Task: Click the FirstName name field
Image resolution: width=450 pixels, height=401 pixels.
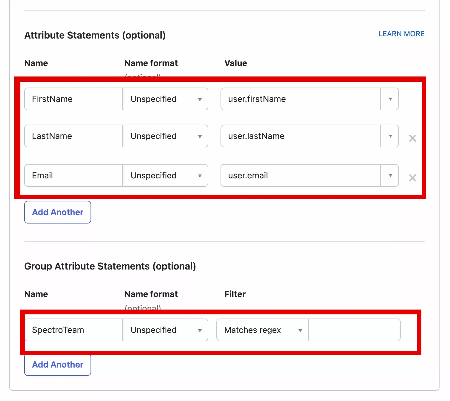Action: coord(74,99)
